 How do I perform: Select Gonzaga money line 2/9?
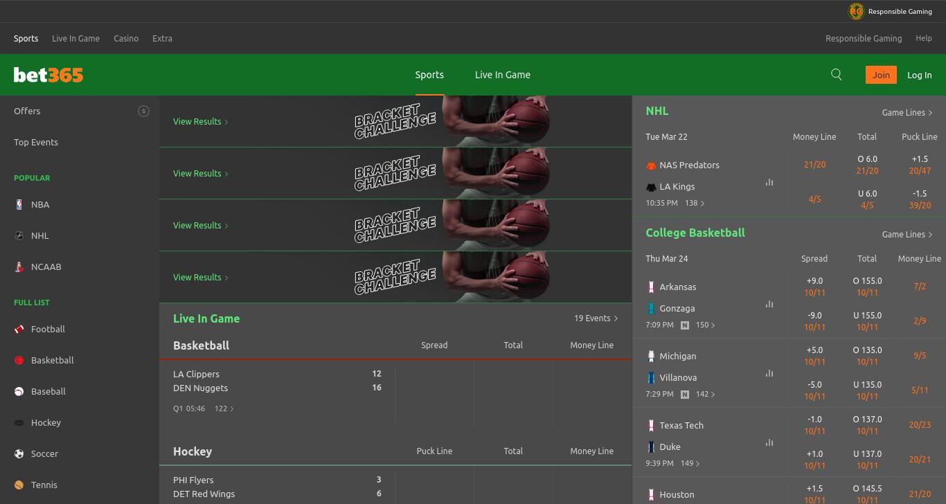tap(920, 321)
